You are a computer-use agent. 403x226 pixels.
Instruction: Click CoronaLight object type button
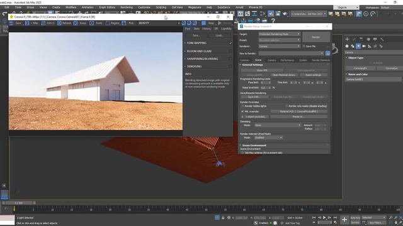click(x=360, y=68)
